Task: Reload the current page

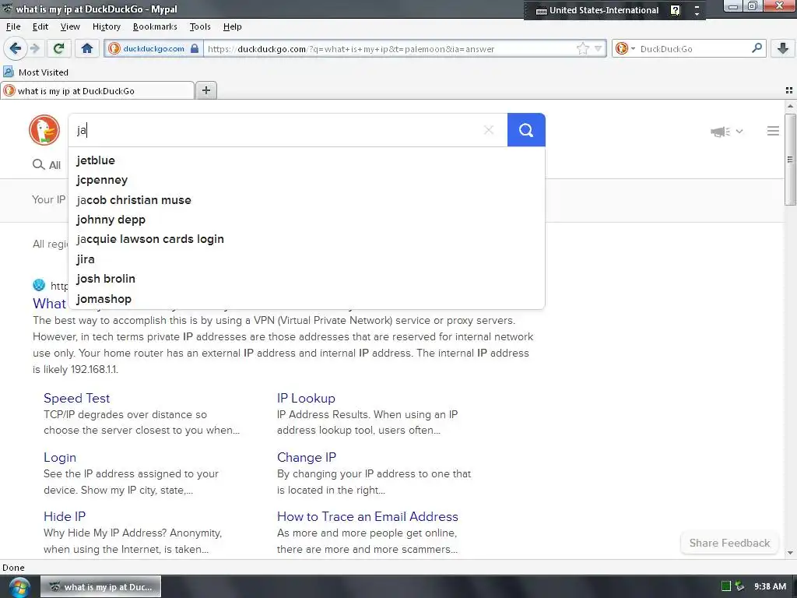Action: [x=58, y=49]
